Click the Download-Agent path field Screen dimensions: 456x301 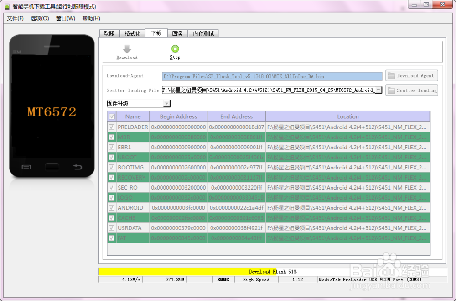(272, 76)
